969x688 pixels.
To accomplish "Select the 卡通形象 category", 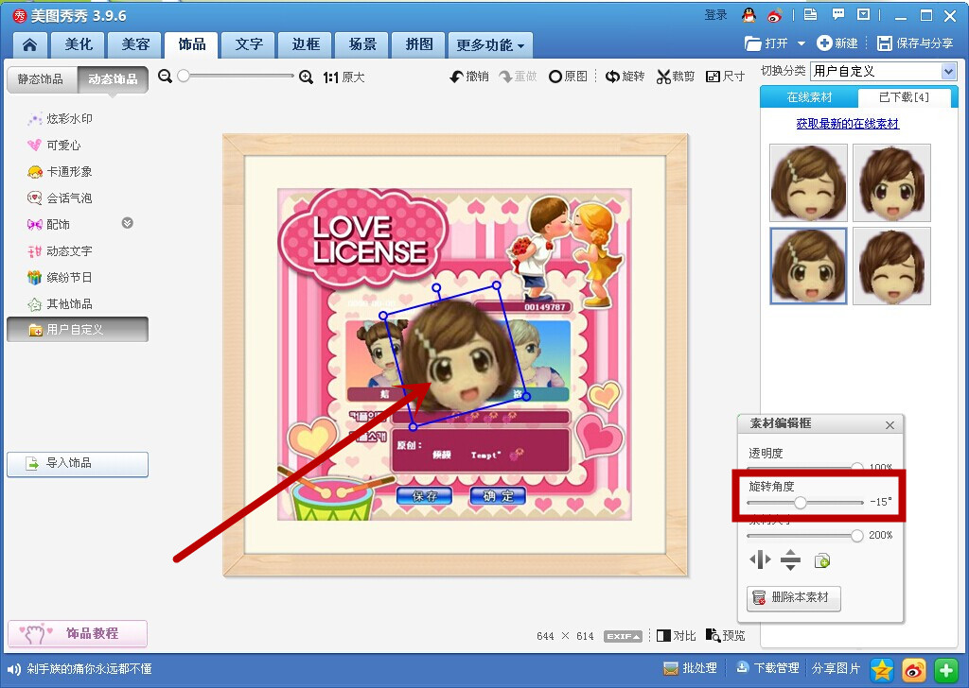I will tap(60, 172).
